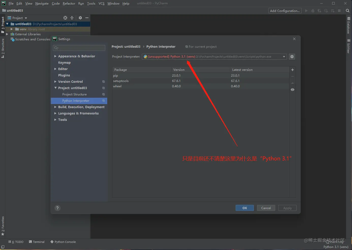Open the Project panel gear options

point(80,18)
